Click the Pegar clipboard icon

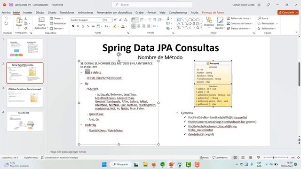[x=19, y=20]
